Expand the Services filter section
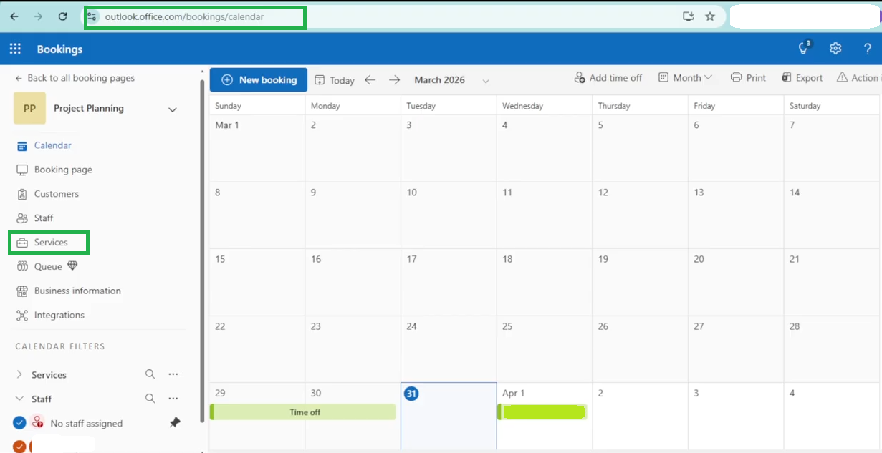 (x=19, y=374)
